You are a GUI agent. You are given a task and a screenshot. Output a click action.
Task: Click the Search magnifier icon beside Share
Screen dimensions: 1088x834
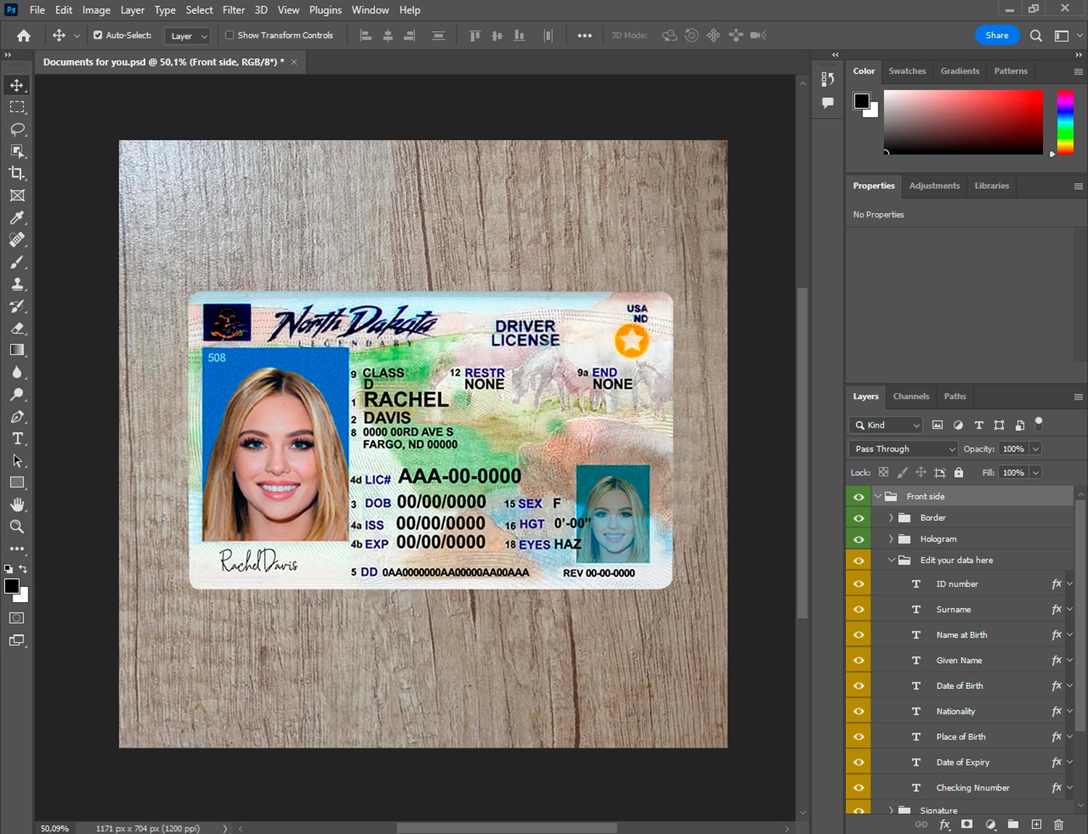[1036, 36]
